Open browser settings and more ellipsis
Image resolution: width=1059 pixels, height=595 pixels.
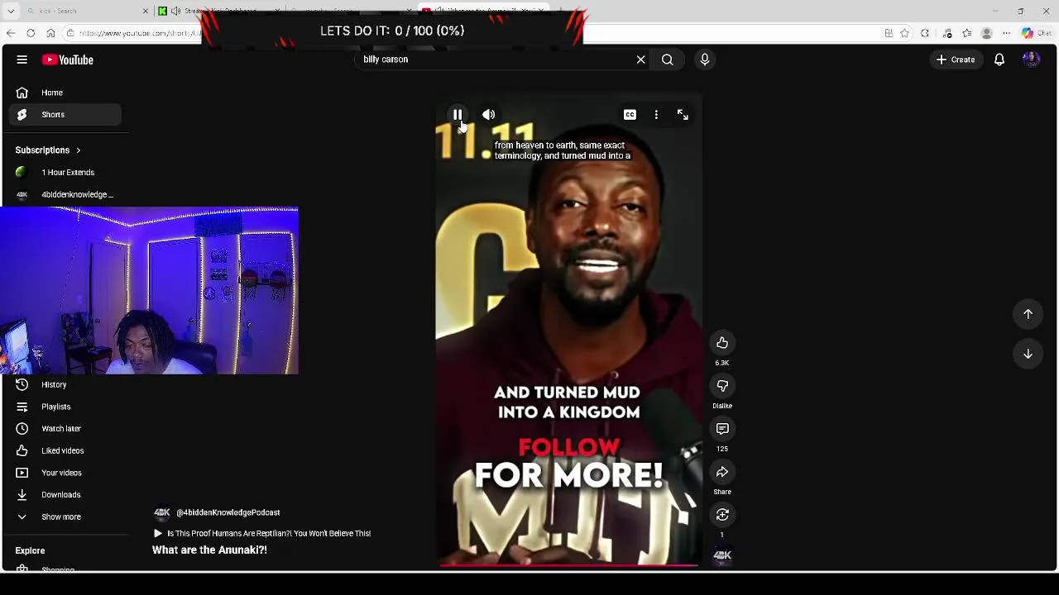(1006, 33)
